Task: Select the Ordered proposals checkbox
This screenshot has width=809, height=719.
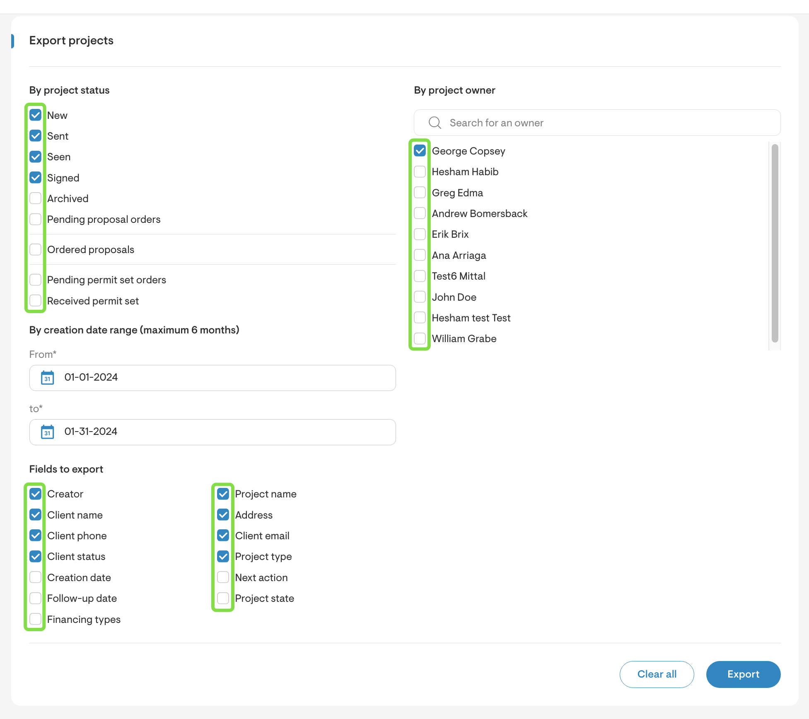Action: coord(35,249)
